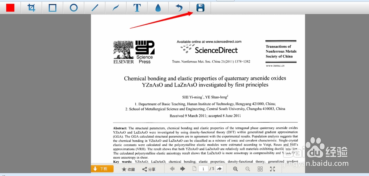369x176 pixels.
Task: Zoom in with magnifier plus icon
Action: (235, 169)
